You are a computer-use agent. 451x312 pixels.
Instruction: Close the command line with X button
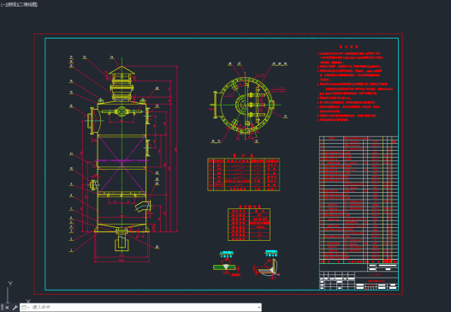7,308
